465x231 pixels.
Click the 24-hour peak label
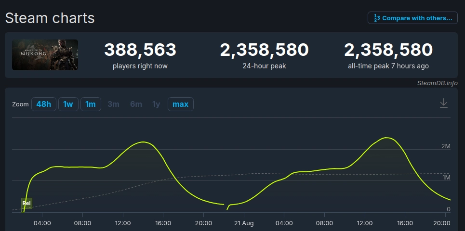click(264, 66)
